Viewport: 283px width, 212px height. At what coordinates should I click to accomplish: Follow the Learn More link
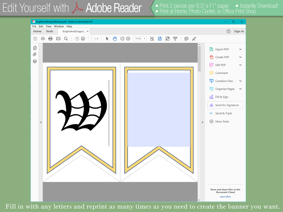225,197
